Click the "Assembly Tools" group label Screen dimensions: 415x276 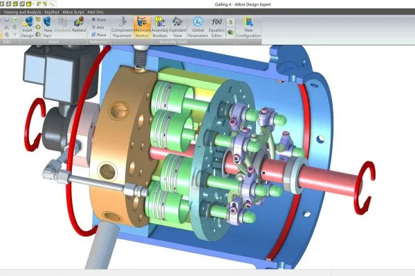tap(173, 41)
